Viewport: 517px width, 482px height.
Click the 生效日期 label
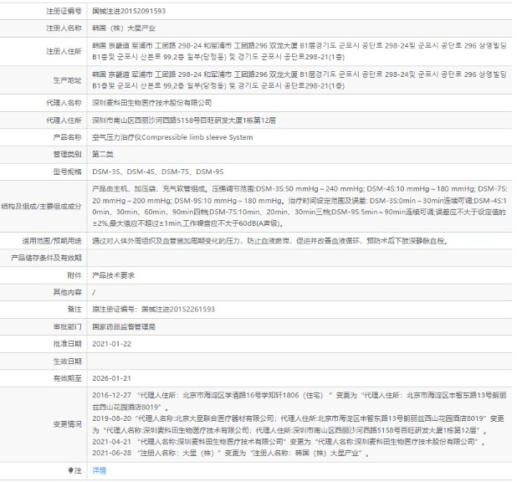(x=67, y=361)
